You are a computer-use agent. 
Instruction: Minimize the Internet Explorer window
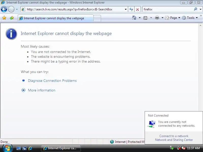click(x=183, y=2)
